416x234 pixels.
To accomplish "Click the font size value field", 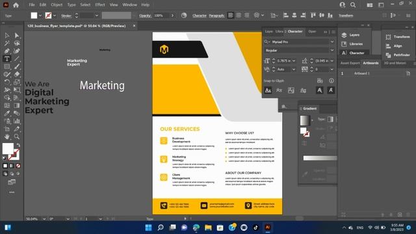I will (x=283, y=61).
